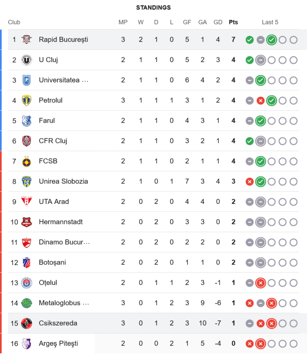This screenshot has width=307, height=359.
Task: Click the Unirea Slobozia club badge
Action: point(27,181)
